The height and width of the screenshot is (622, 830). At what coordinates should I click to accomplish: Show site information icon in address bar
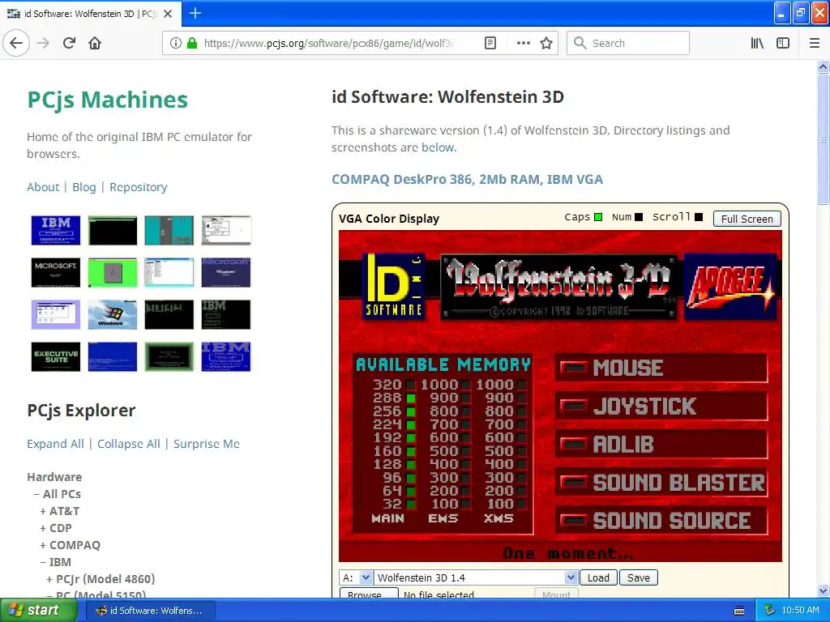coord(175,44)
